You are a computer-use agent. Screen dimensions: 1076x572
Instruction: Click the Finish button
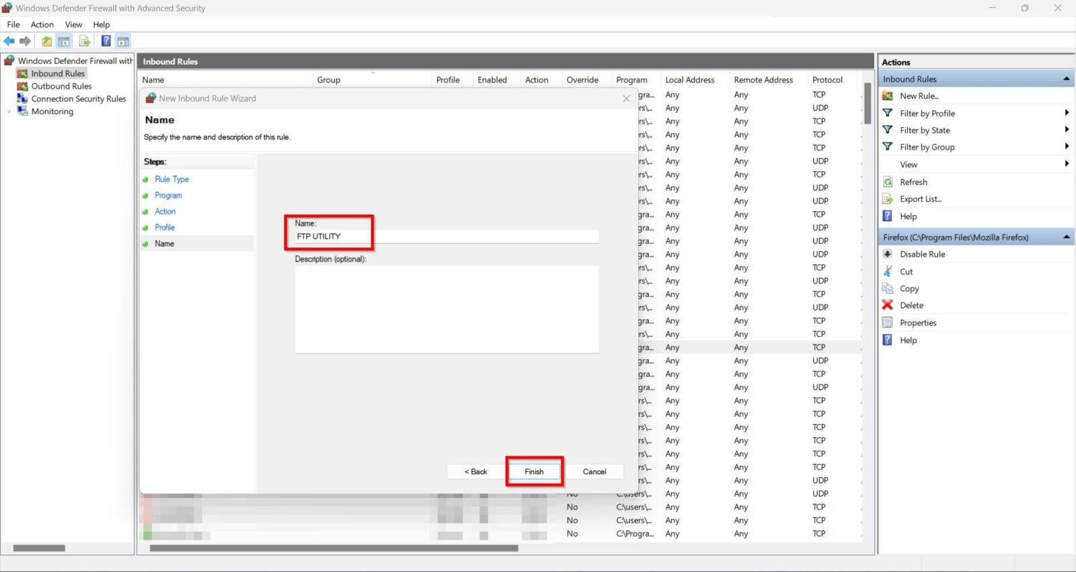pos(534,472)
